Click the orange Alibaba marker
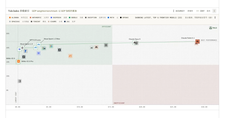Screen dimensions: 225x118 tap(70, 56)
